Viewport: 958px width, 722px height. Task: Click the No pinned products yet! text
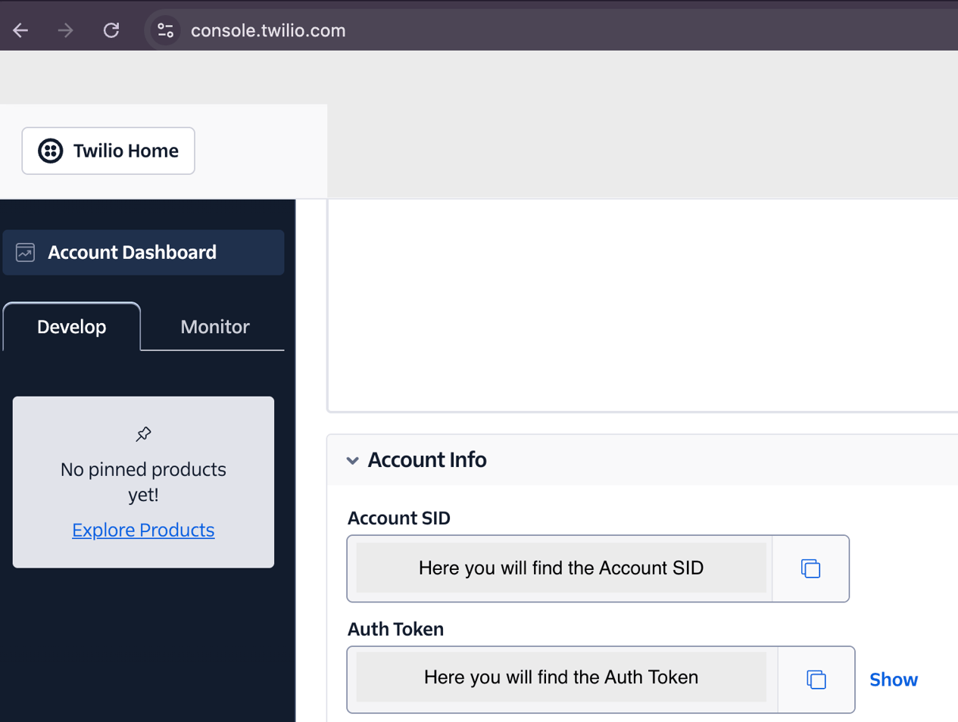click(x=143, y=481)
